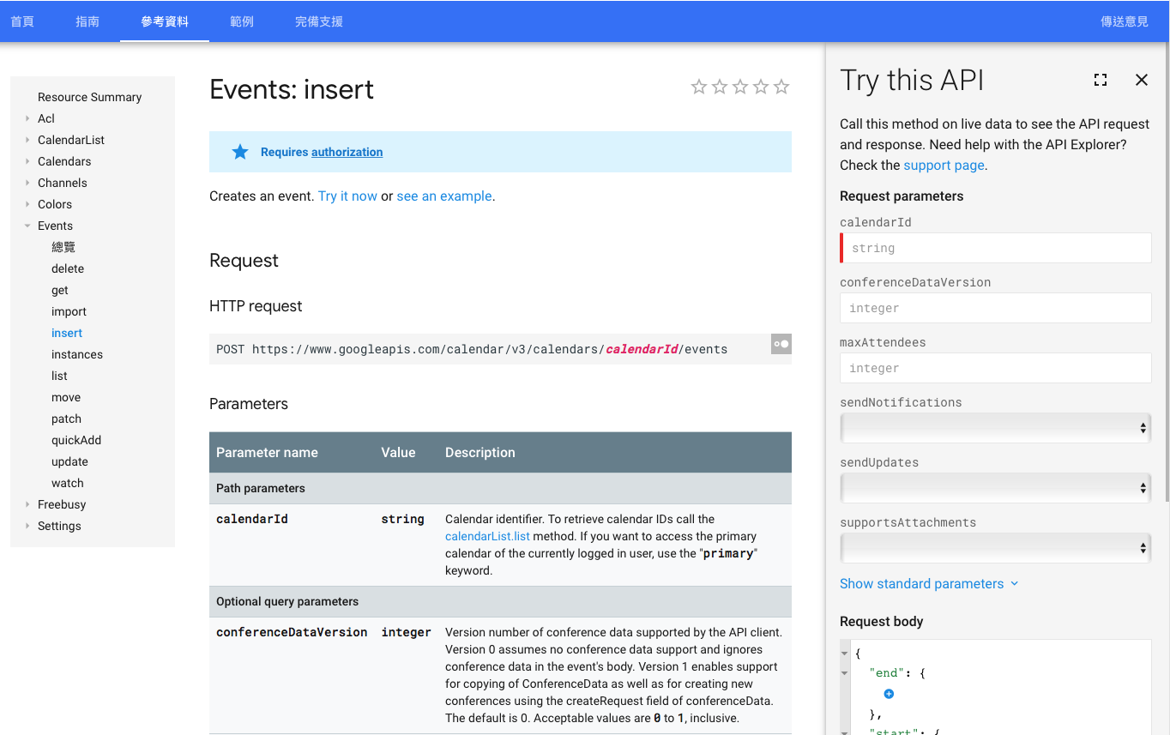Rate the page with the first star
Viewport: 1170px width, 735px height.
[x=699, y=87]
